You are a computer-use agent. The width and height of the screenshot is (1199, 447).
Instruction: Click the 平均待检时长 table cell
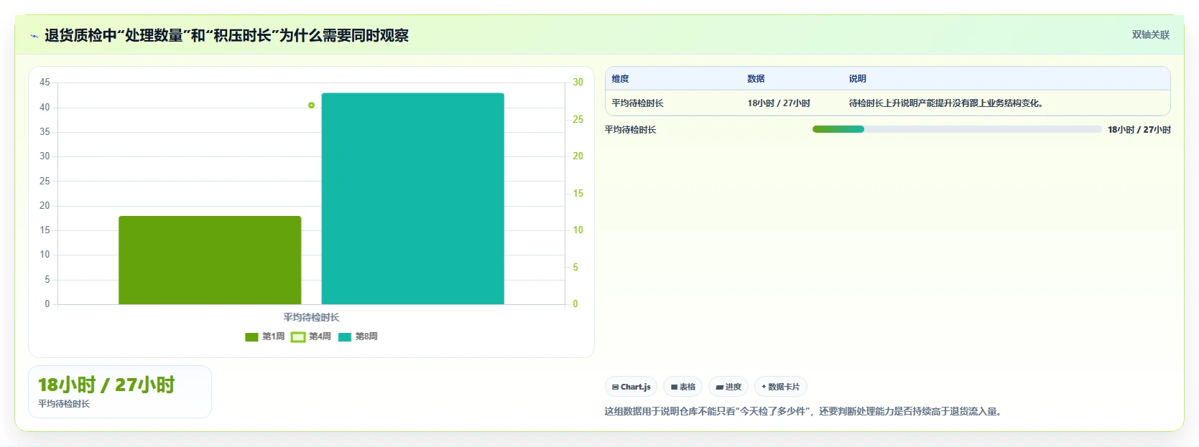coord(637,103)
